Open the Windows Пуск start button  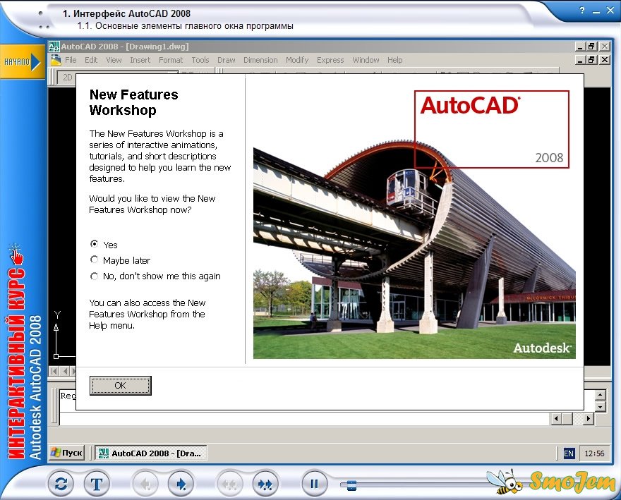click(x=67, y=453)
